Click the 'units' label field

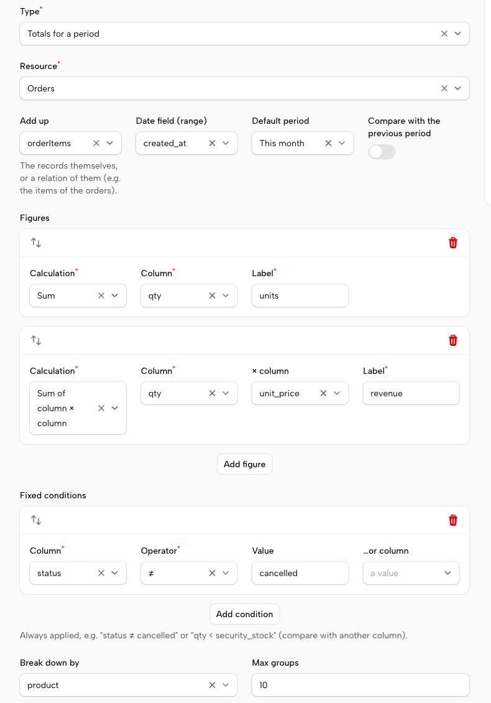(x=300, y=296)
